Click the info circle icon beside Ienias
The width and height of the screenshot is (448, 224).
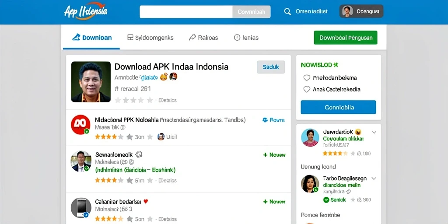pyautogui.click(x=237, y=38)
